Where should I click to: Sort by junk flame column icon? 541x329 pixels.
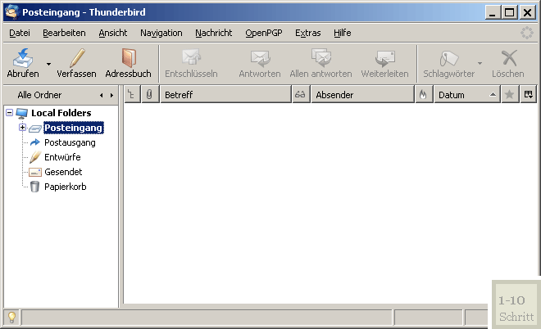point(423,94)
